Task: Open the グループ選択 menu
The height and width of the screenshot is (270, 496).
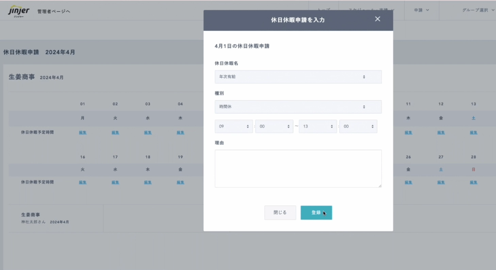Action: coord(478,10)
